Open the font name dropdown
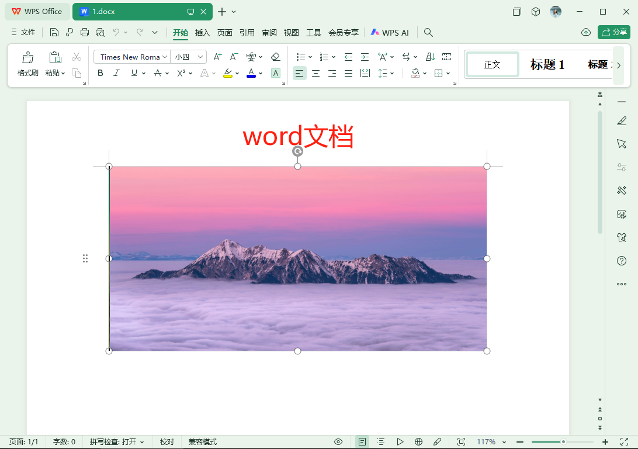 (164, 57)
